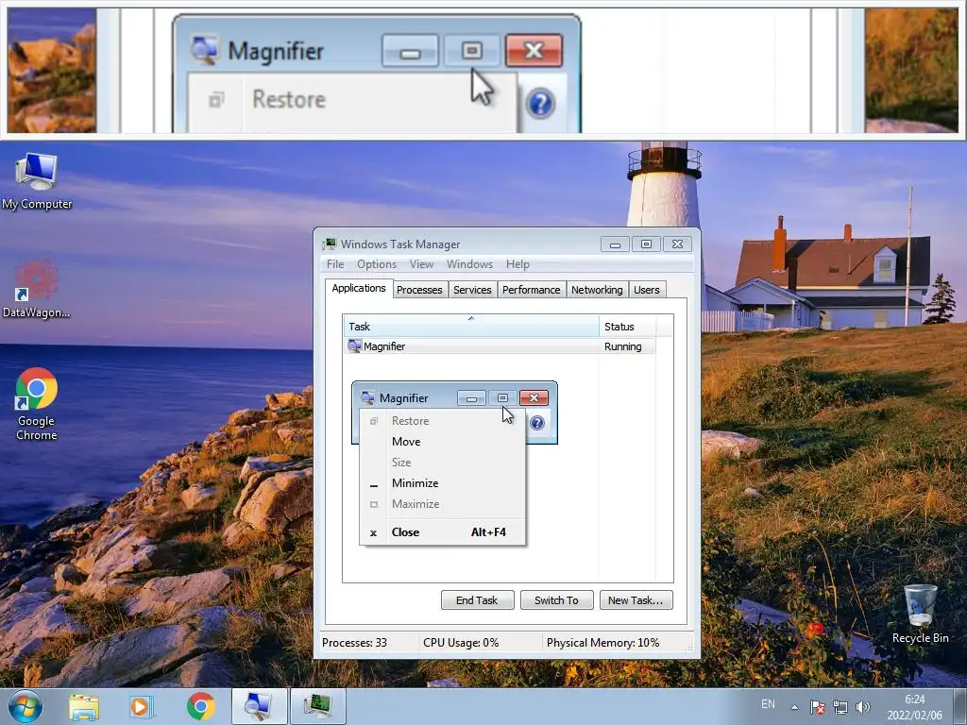Click Task Manager title bar icon
967x725 pixels.
click(x=330, y=244)
